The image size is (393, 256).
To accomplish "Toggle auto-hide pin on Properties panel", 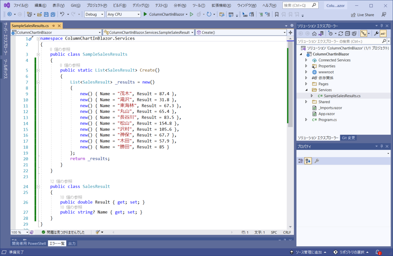I will pyautogui.click(x=381, y=146).
